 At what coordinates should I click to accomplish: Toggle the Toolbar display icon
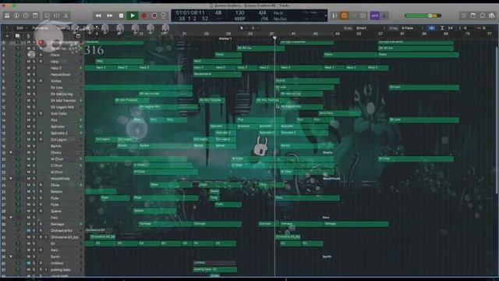tap(35, 16)
